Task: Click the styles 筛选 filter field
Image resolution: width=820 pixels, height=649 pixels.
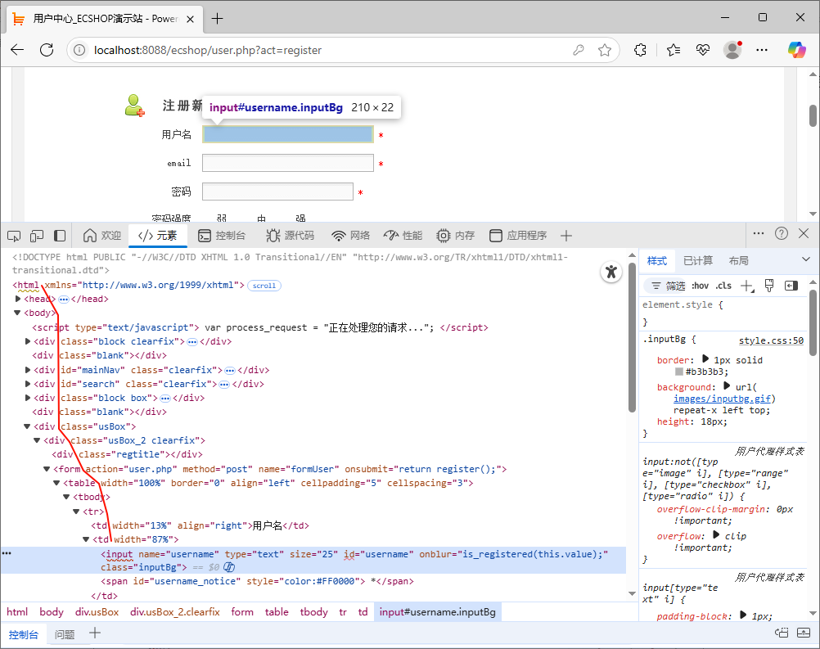Action: coord(667,286)
